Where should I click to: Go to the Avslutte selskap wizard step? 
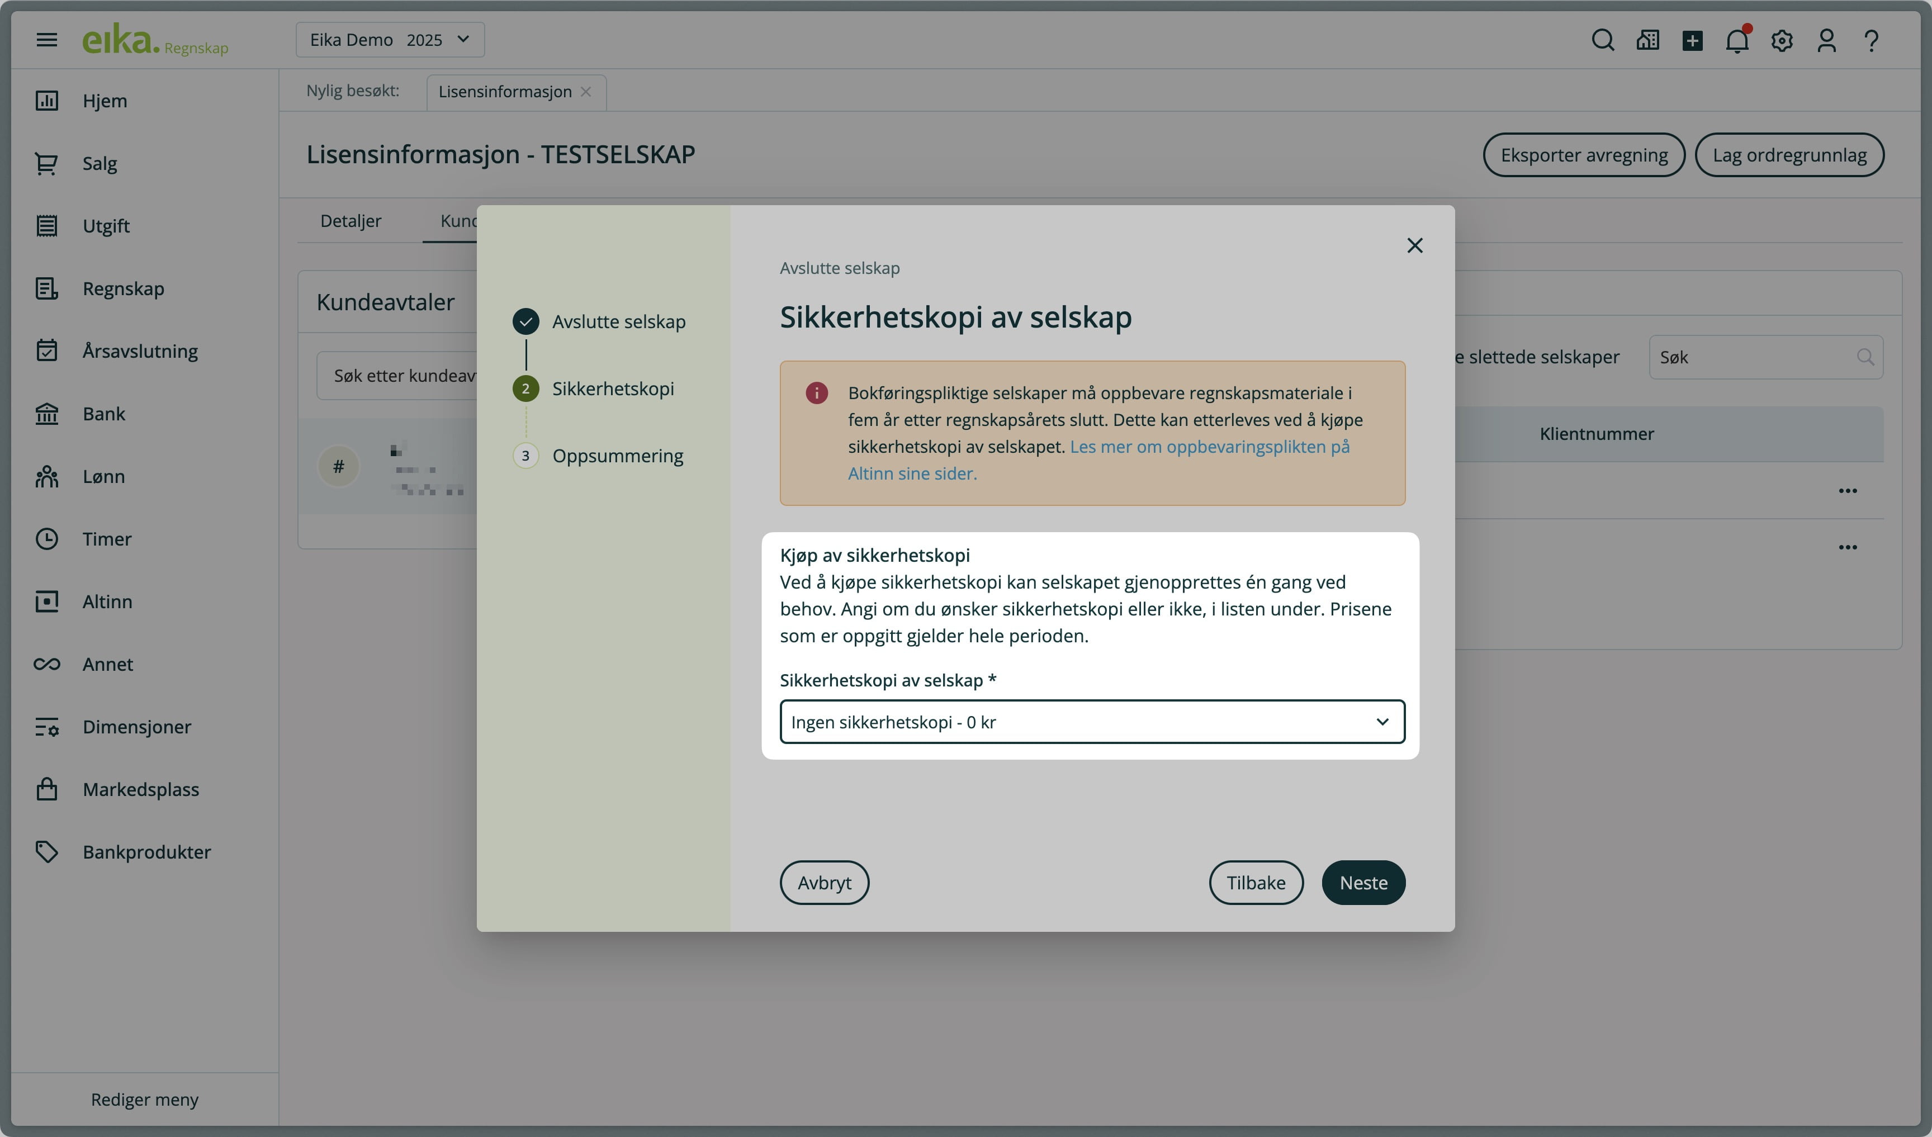click(618, 321)
